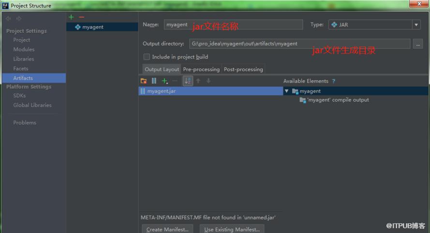Open the SDKs platform settings
430x233 pixels.
19,96
